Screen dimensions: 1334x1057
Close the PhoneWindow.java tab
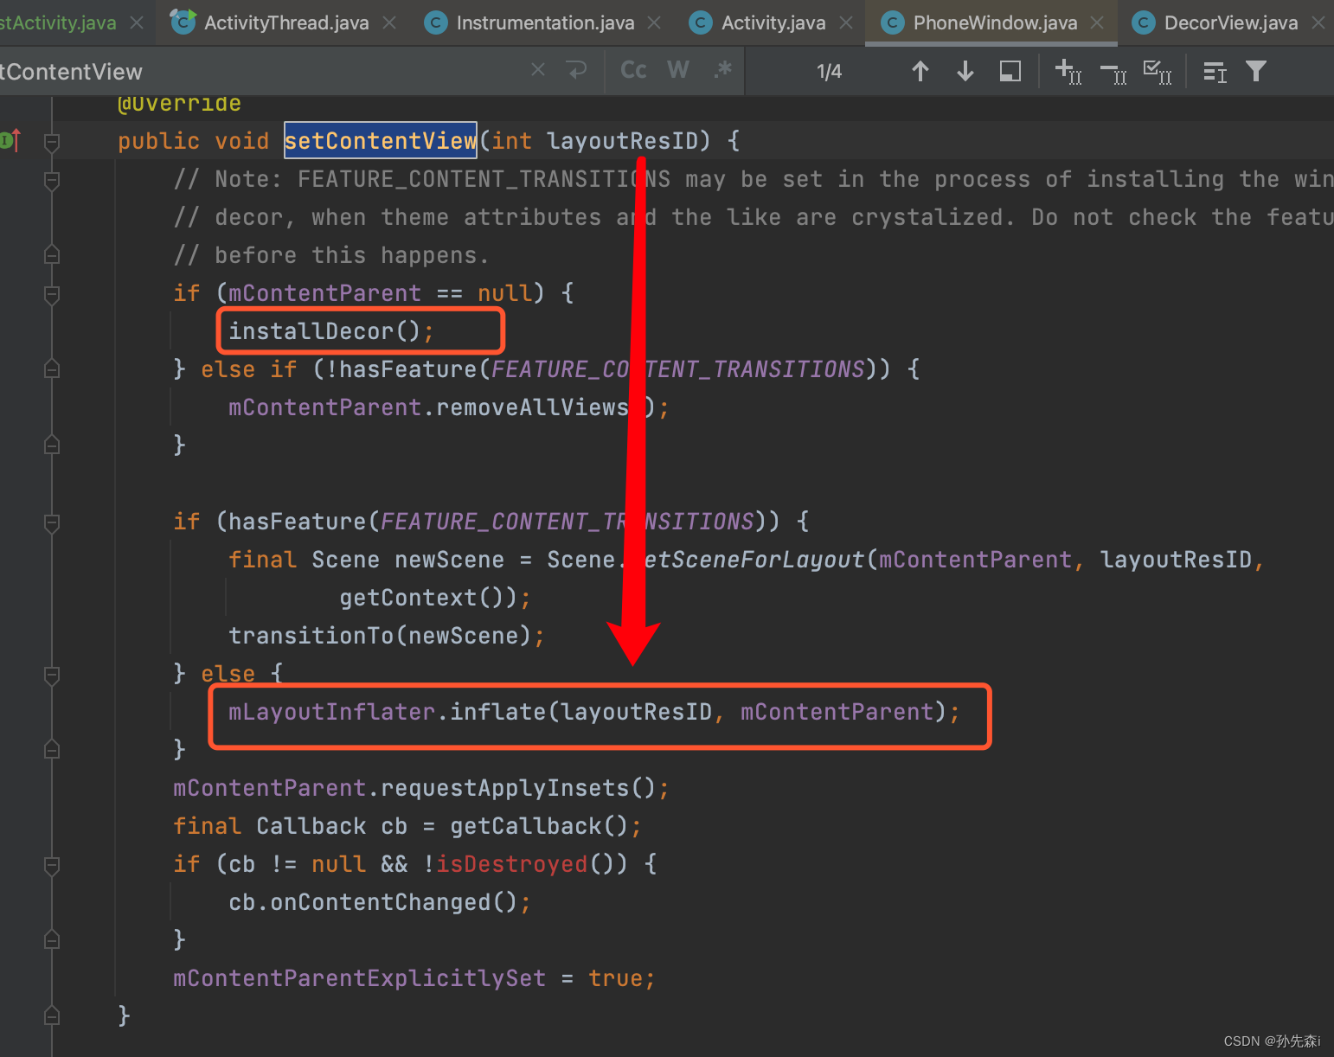(x=1097, y=22)
